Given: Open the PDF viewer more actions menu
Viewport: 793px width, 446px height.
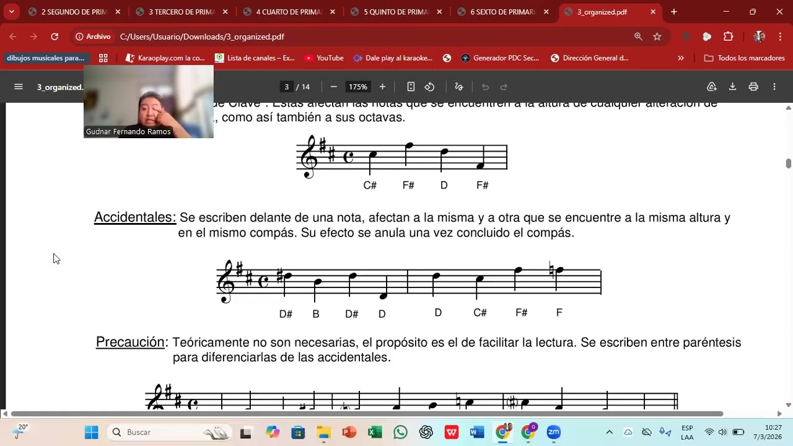Looking at the screenshot, I should 774,87.
